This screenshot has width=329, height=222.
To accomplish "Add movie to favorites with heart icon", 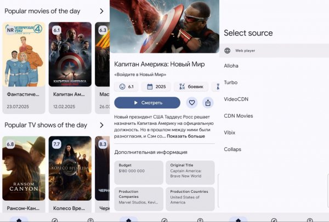I will [x=192, y=103].
